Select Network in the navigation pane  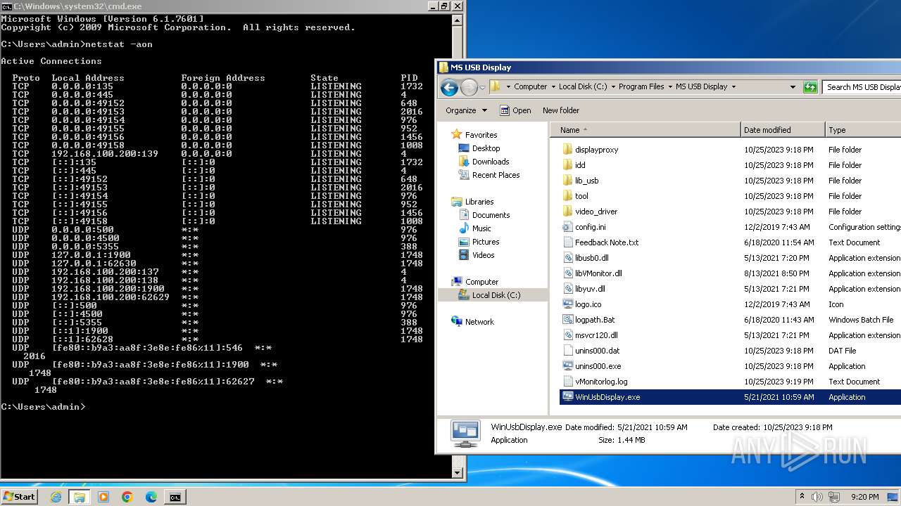[x=479, y=322]
